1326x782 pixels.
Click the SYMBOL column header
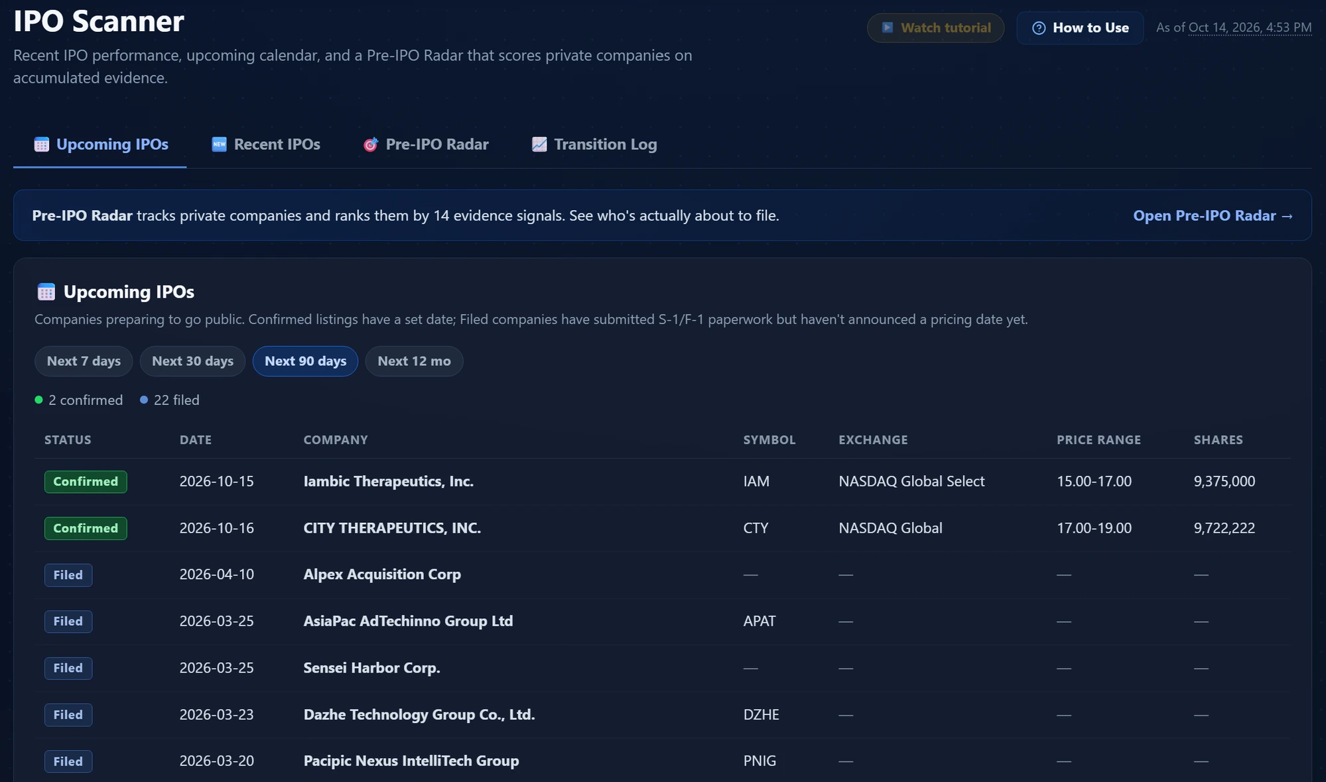769,440
